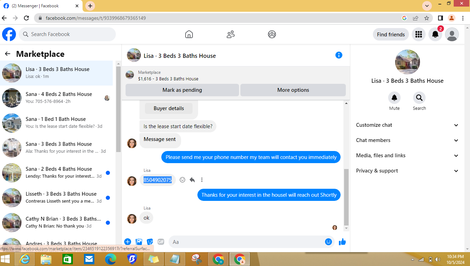Click the highlighted phone number 8504902075
Image resolution: width=470 pixels, height=266 pixels.
click(158, 180)
